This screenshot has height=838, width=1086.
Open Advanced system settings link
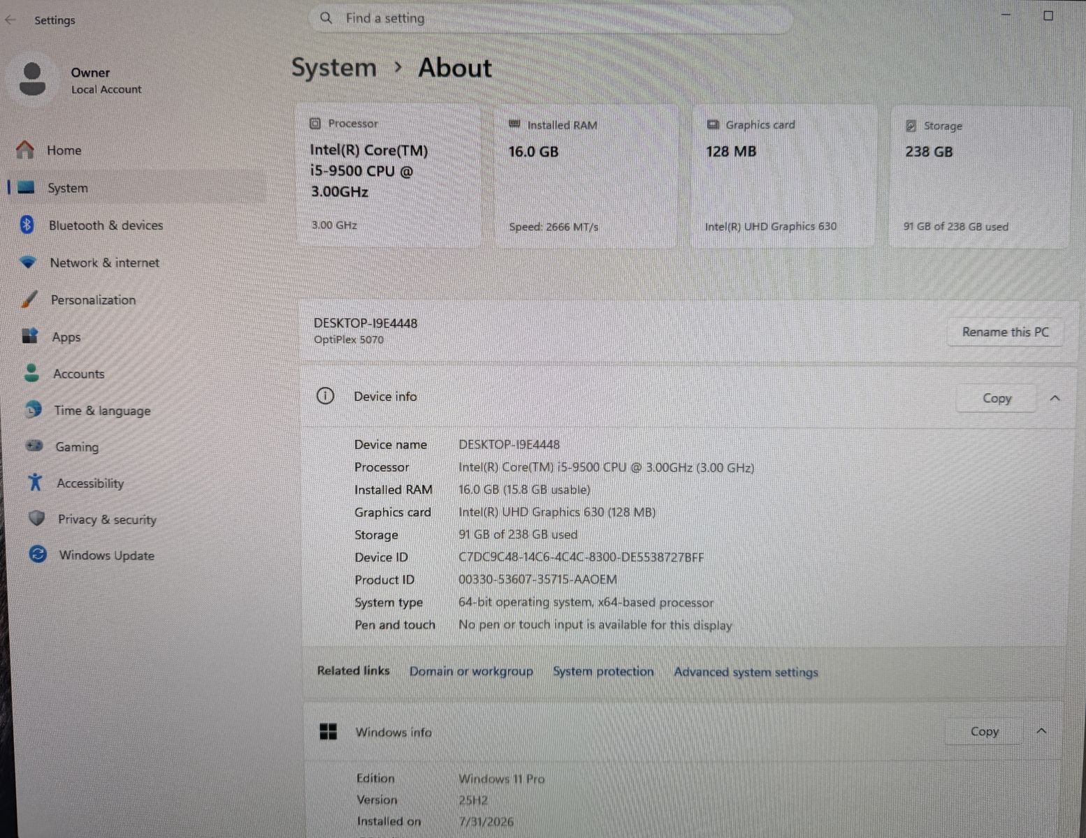coord(746,672)
